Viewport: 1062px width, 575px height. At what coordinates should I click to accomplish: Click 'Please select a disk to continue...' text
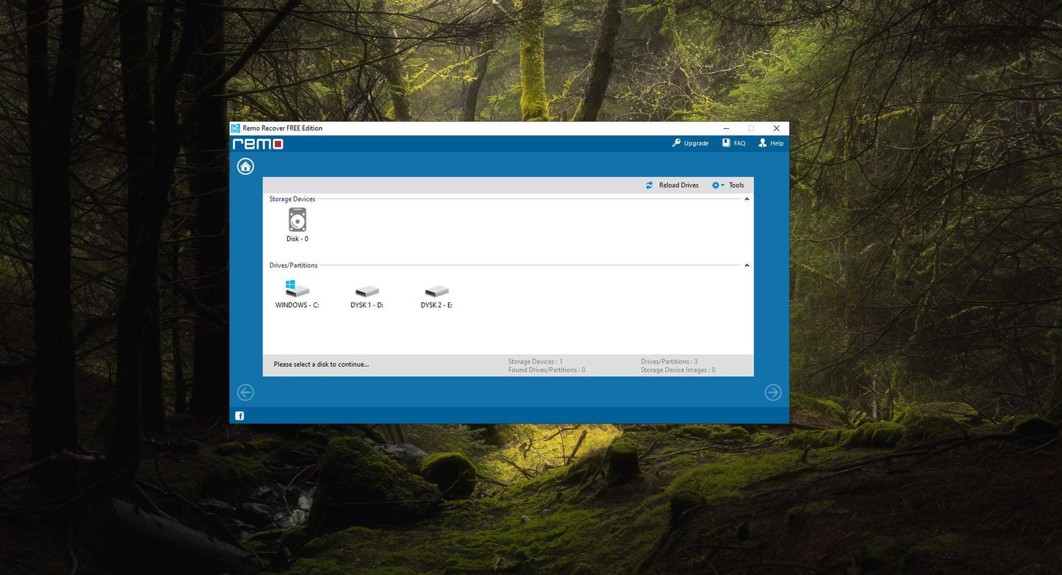[321, 365]
